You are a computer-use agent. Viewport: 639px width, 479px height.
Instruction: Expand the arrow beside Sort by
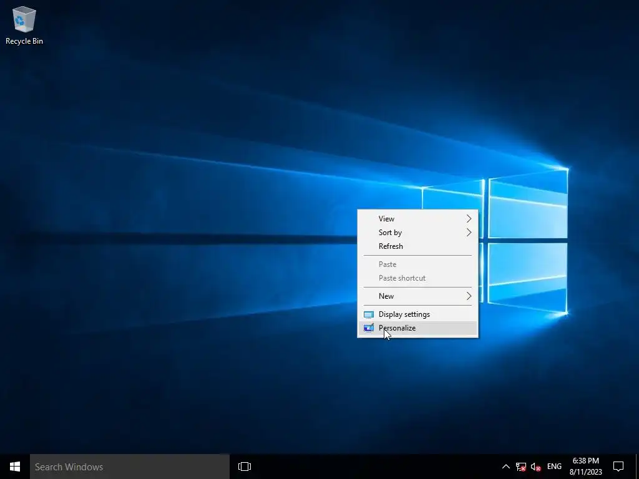pos(469,233)
